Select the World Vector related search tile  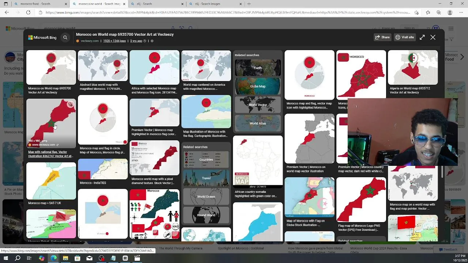point(258,105)
